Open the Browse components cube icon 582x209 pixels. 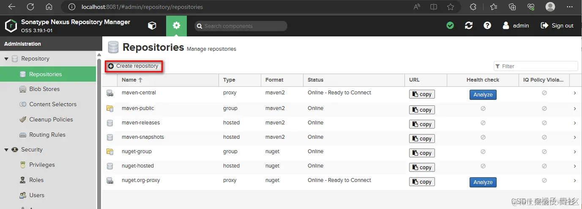pyautogui.click(x=152, y=26)
